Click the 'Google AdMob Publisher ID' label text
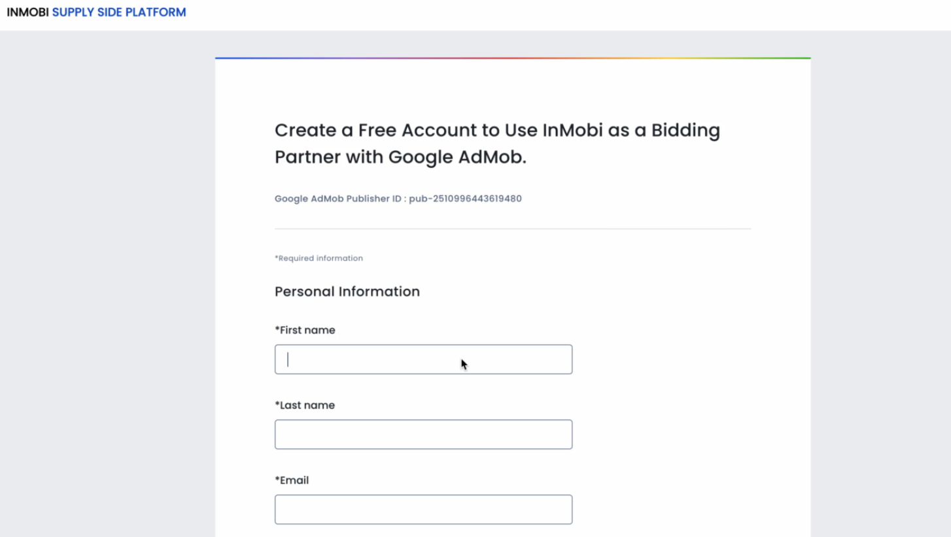The height and width of the screenshot is (537, 951). 337,199
